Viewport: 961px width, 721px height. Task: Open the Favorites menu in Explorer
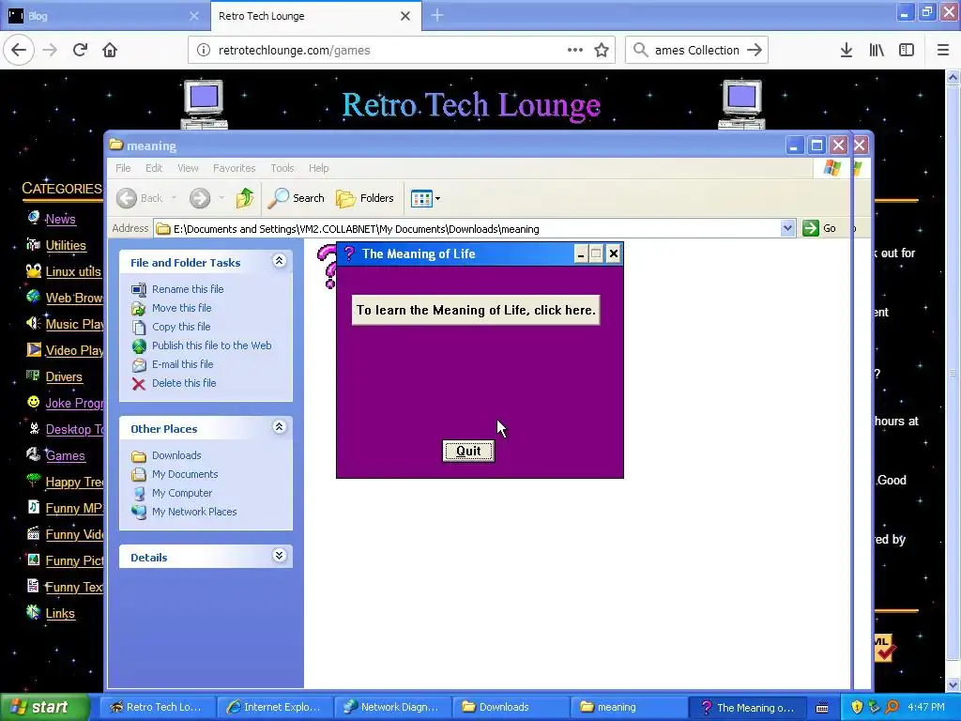234,168
